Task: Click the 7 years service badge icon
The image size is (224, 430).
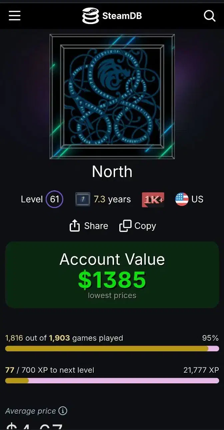Action: tap(83, 199)
